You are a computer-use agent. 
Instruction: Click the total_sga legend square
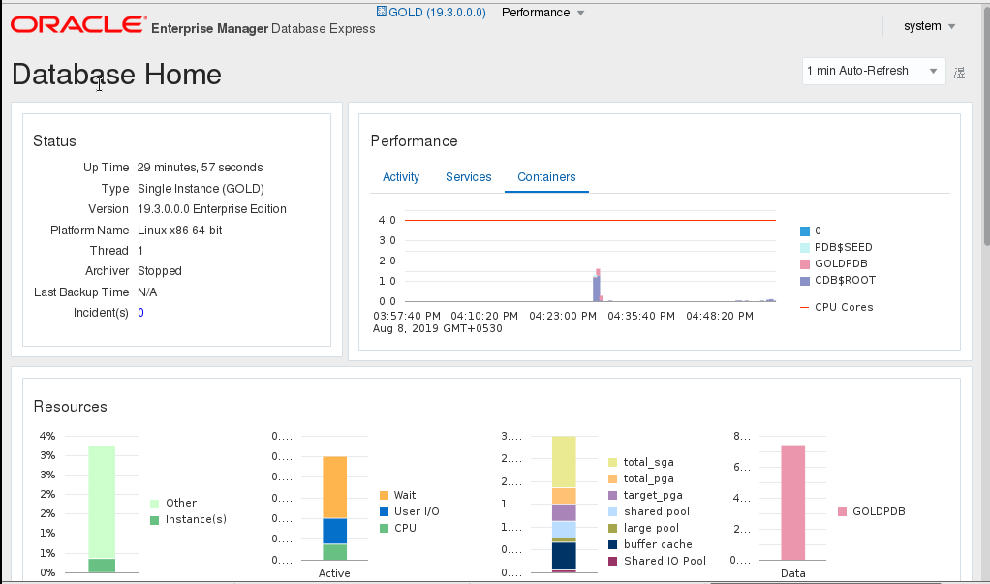pos(613,463)
